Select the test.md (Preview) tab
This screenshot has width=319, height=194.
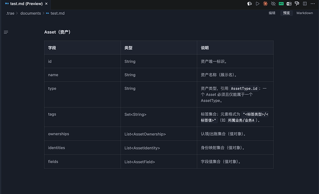[26, 4]
